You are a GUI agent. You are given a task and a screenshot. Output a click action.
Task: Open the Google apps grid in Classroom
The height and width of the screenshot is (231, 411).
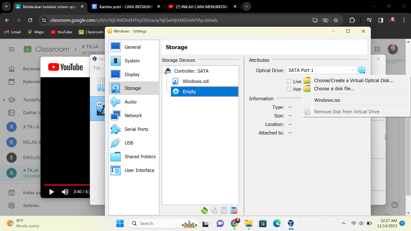pos(377,49)
